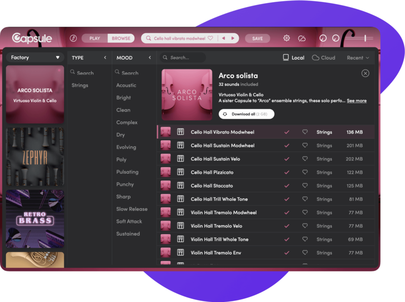405x302 pixels.
Task: Filter by Strings type
Action: coord(80,85)
